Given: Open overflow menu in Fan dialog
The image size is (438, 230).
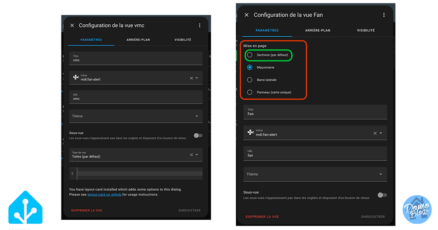Looking at the screenshot, I should pyautogui.click(x=384, y=15).
